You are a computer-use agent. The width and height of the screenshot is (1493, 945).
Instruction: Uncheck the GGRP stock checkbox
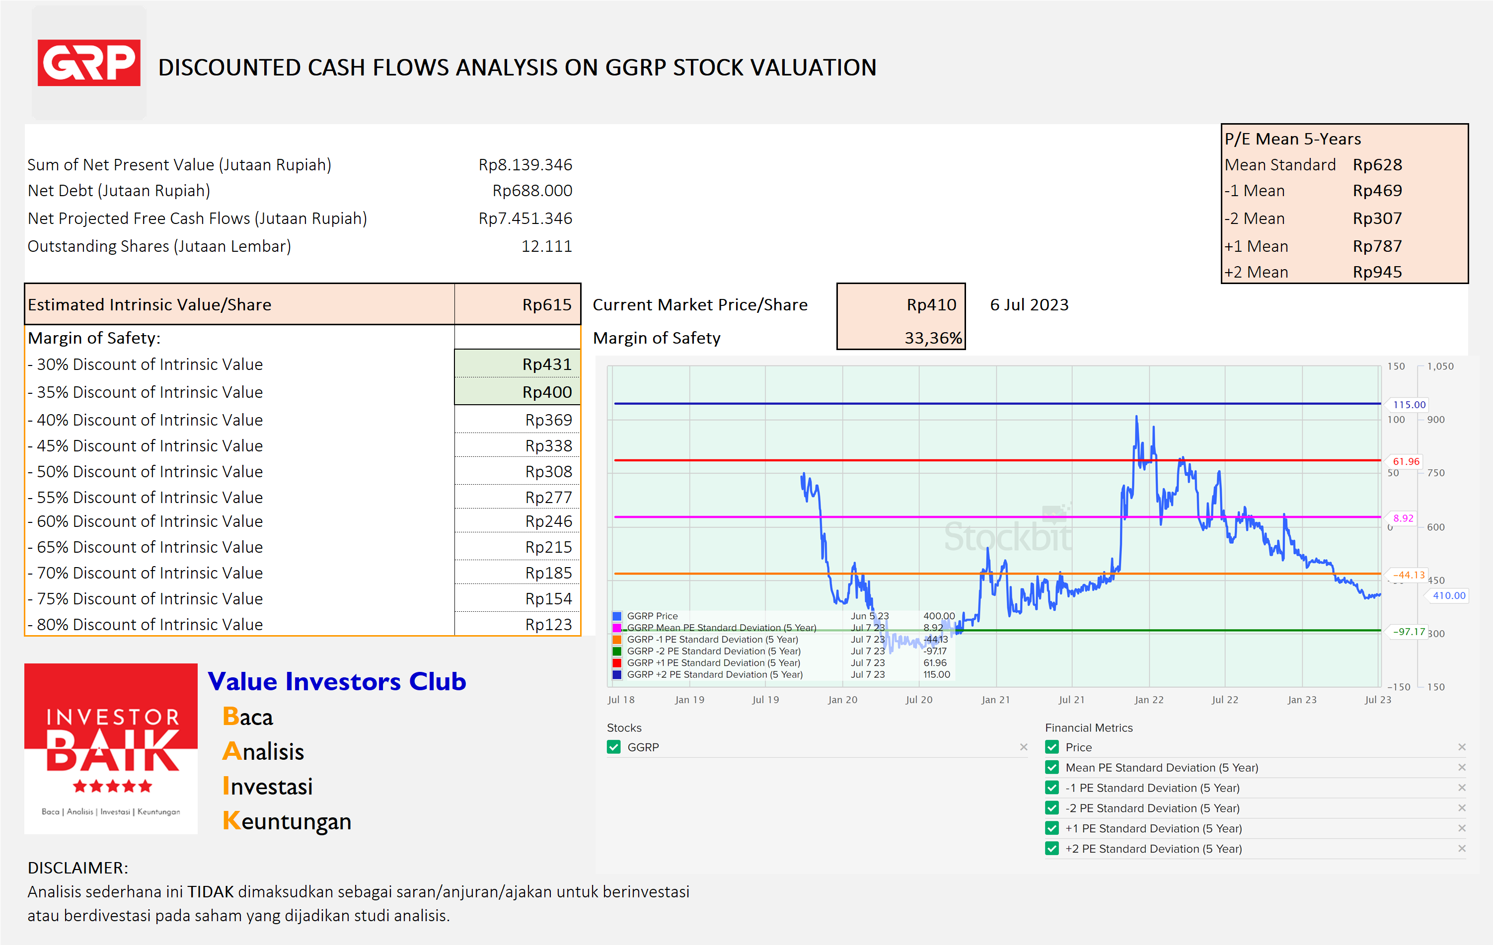[x=613, y=747]
